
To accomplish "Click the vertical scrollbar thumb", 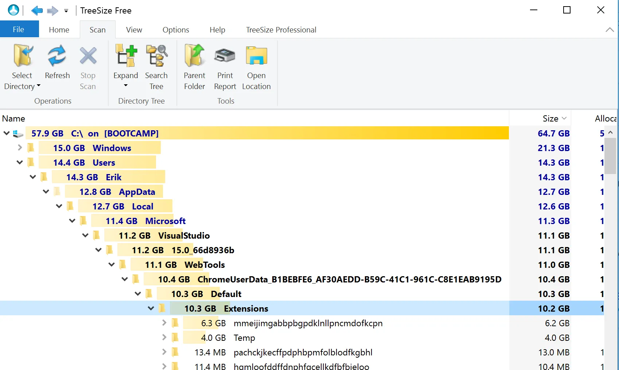I will [x=611, y=156].
